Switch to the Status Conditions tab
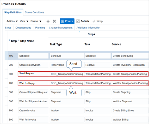149x124 pixels. [34, 12]
